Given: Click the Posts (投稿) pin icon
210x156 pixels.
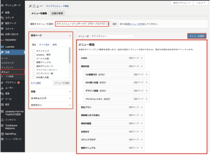Looking at the screenshot, I should 2,13.
